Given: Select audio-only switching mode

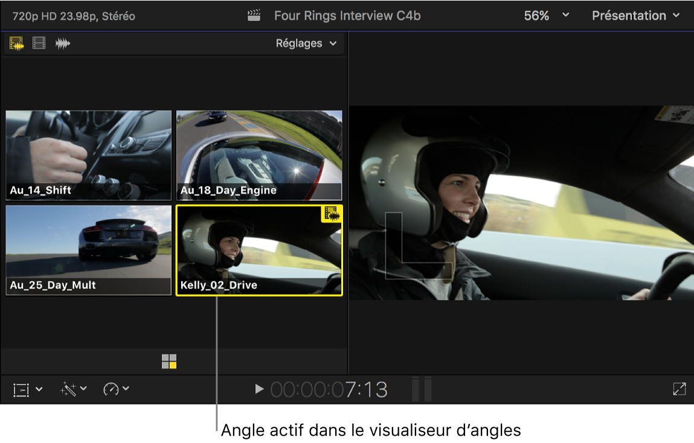Looking at the screenshot, I should pos(62,43).
